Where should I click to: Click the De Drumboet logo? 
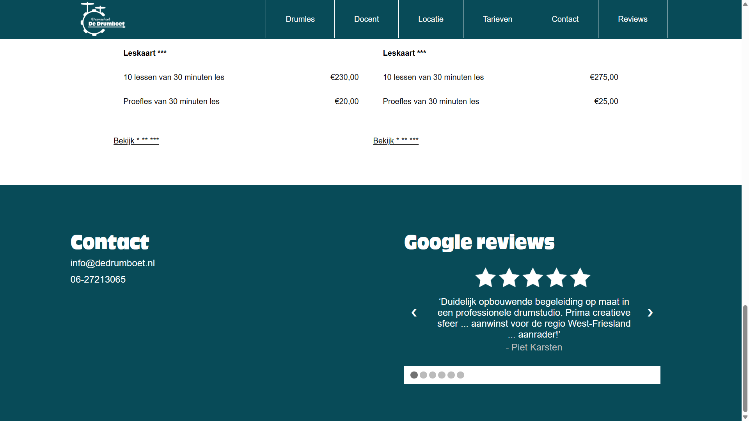point(103,19)
